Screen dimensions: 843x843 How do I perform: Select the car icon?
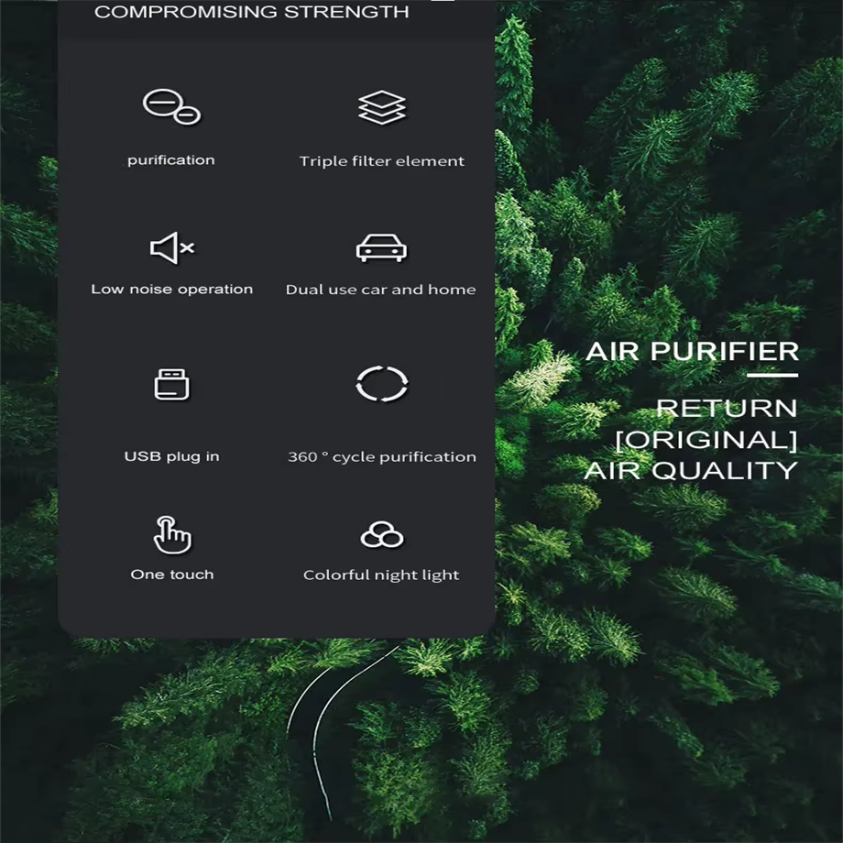[382, 247]
